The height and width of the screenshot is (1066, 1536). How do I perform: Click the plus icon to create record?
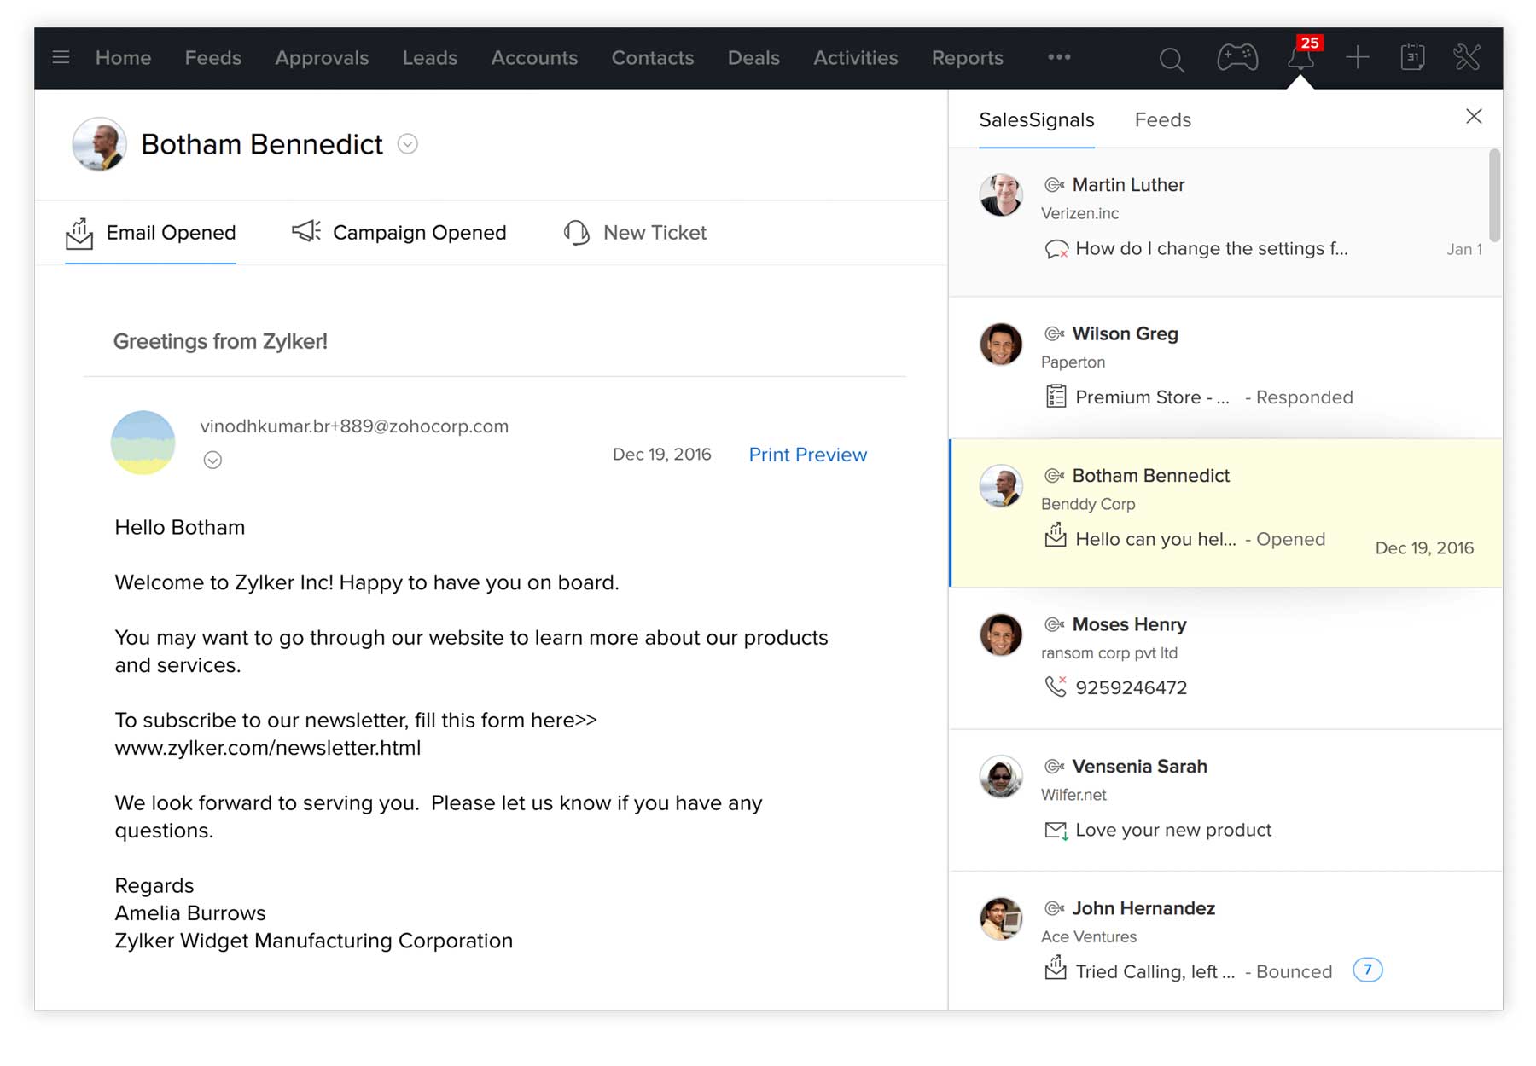point(1357,58)
